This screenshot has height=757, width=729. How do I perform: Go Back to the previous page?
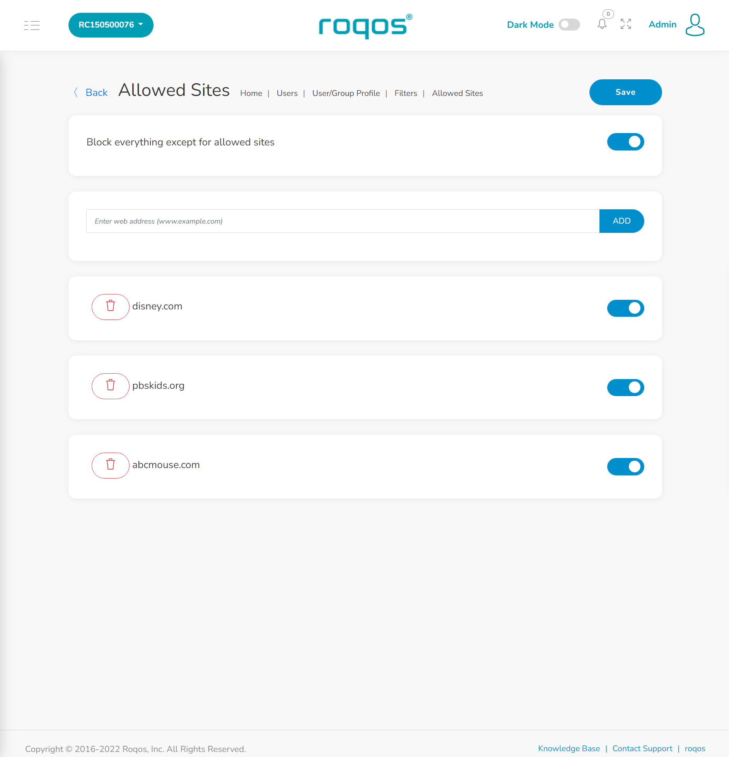coord(91,92)
